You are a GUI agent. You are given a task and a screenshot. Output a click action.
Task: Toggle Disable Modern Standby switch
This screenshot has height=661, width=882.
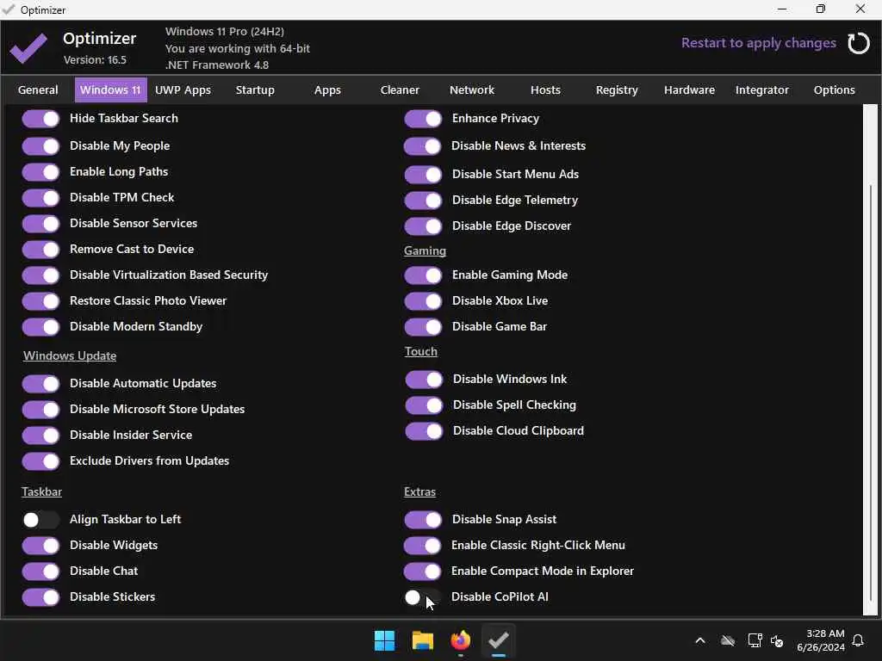[x=40, y=327]
